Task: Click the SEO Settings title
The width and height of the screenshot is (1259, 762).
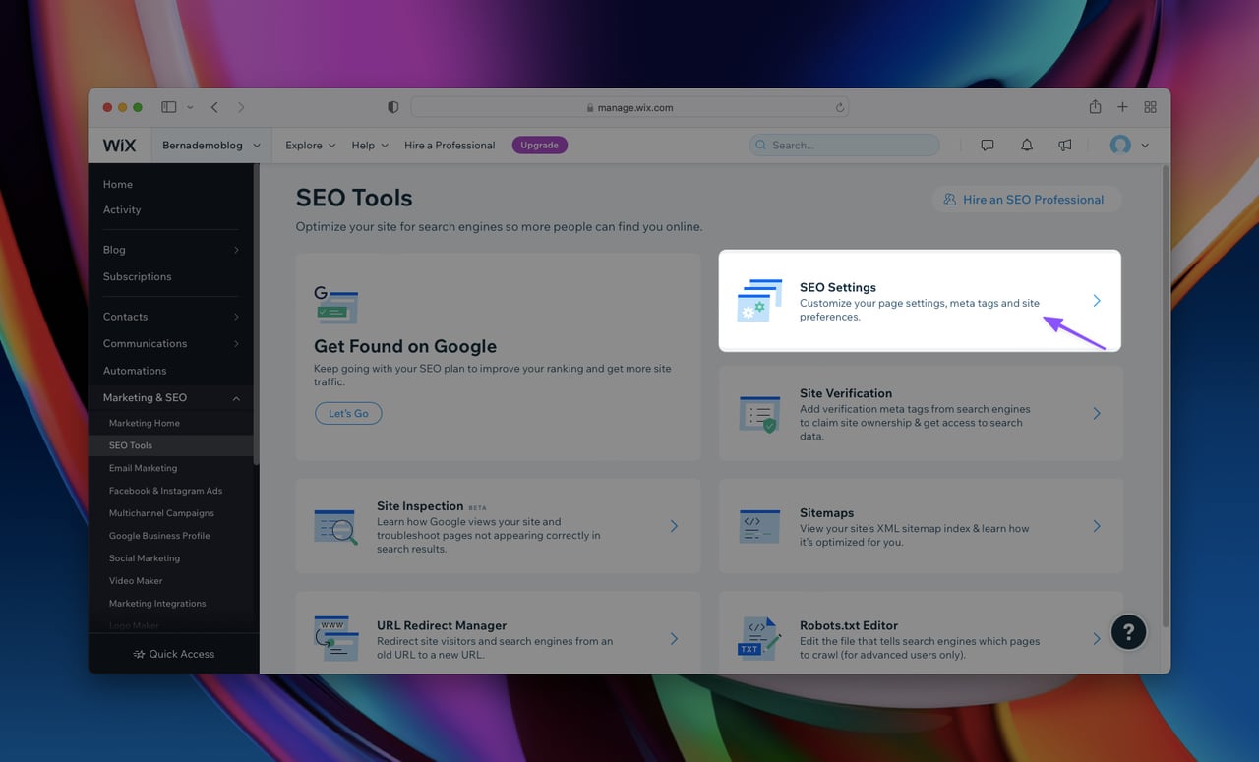Action: [838, 287]
